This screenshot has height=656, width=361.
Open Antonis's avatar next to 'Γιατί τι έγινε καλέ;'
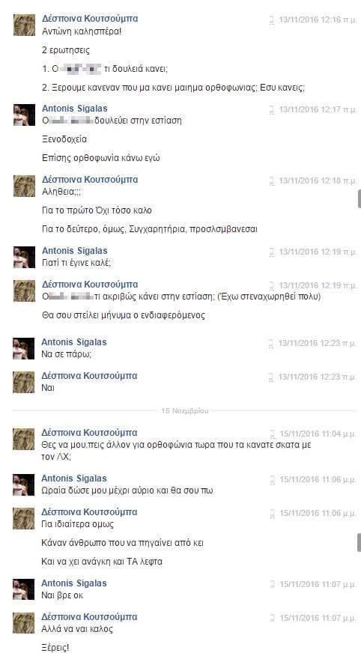[24, 257]
